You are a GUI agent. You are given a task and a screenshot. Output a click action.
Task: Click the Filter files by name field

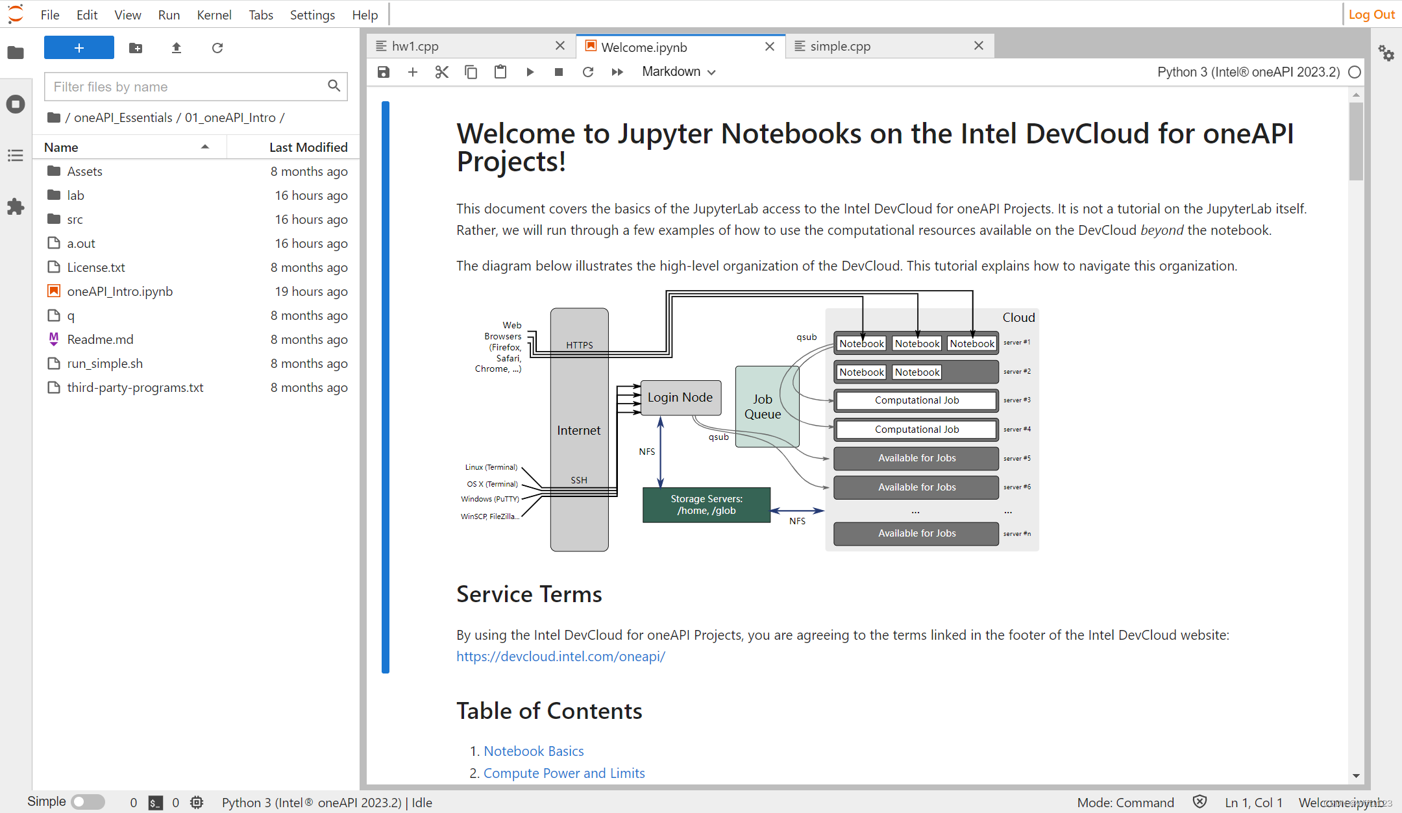click(188, 87)
